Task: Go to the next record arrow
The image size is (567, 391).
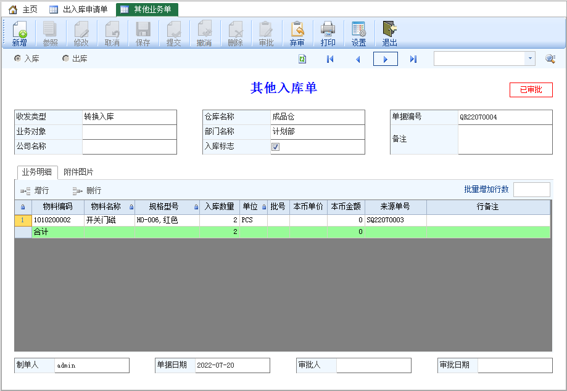Action: point(386,58)
